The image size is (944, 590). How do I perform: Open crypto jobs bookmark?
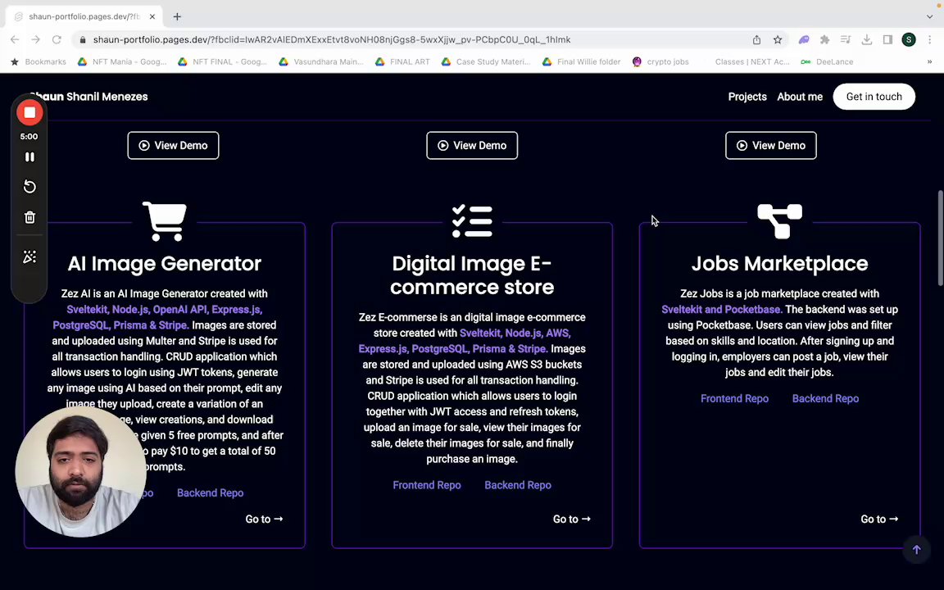point(660,61)
